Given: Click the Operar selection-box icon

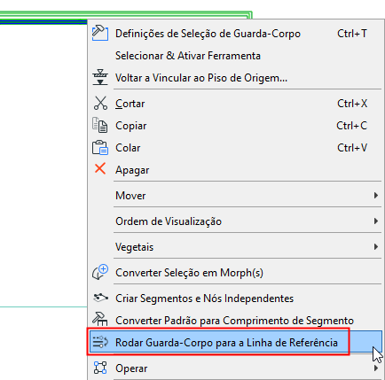Looking at the screenshot, I should [x=100, y=368].
